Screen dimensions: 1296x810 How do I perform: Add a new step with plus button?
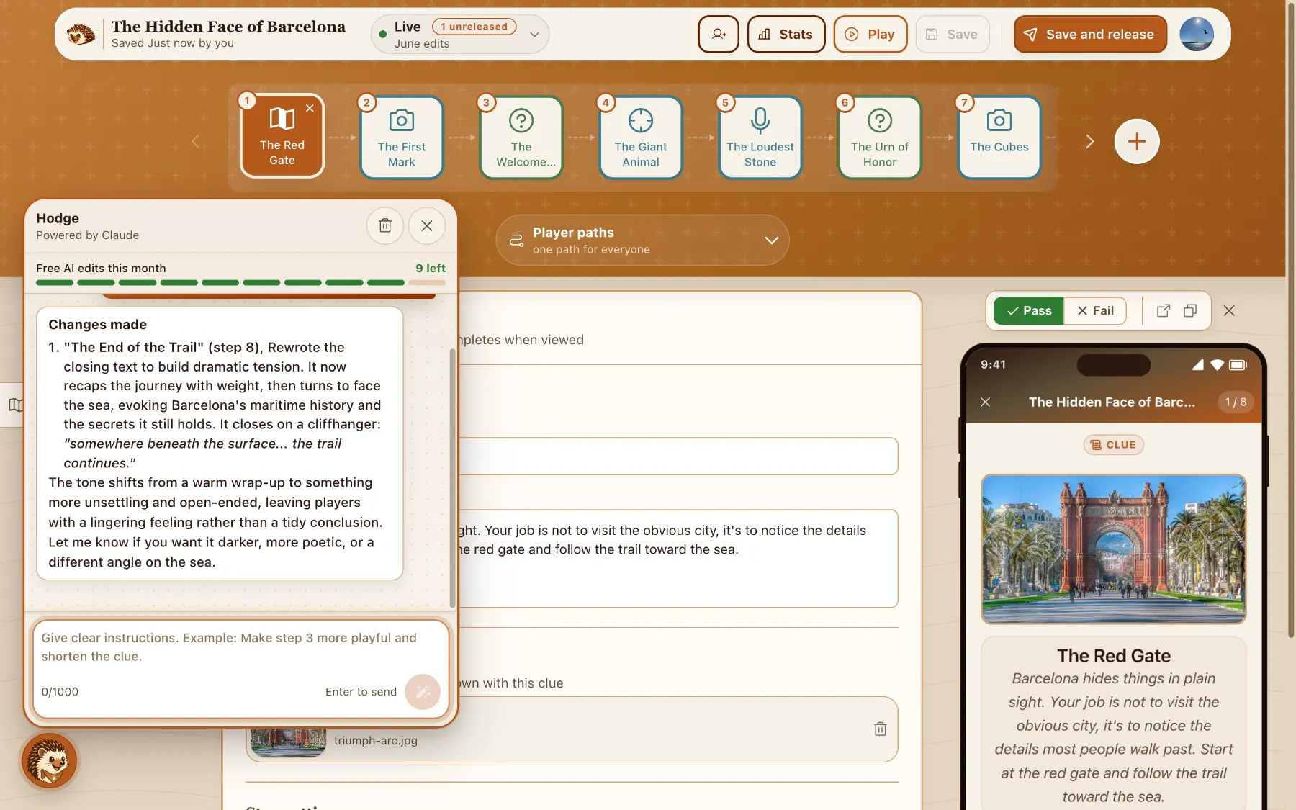click(1136, 141)
